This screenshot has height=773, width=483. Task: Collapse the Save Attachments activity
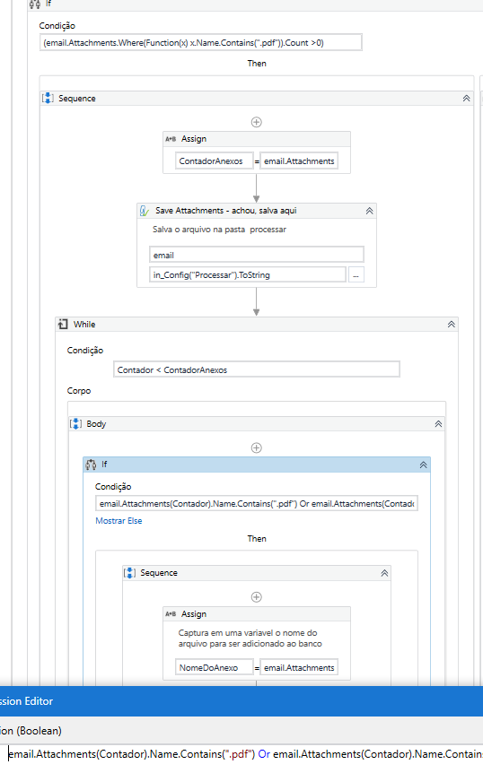coord(369,211)
